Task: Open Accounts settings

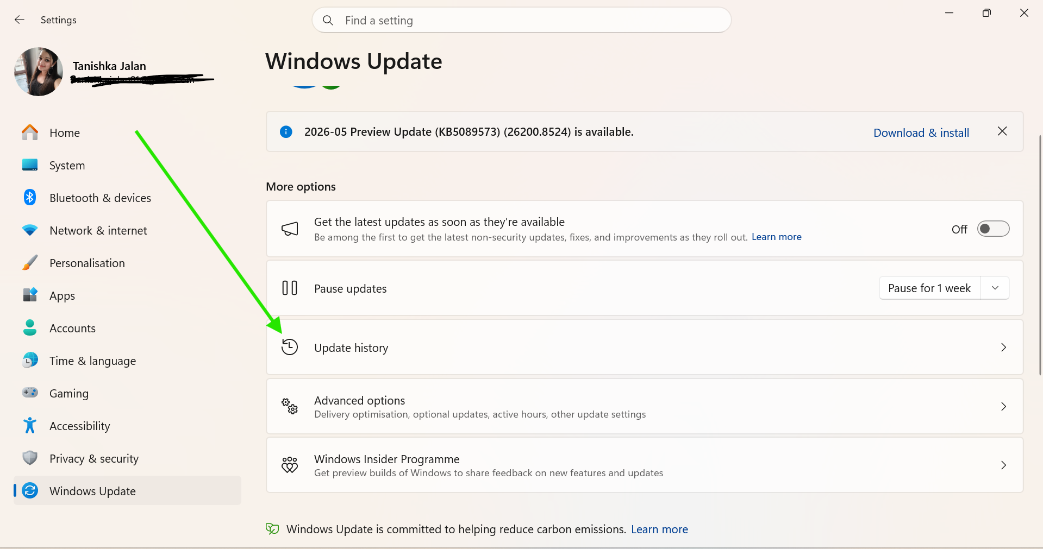Action: (127, 328)
